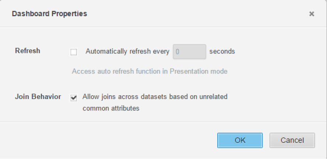
Task: Click the Presentation mode hint text
Action: click(199, 71)
